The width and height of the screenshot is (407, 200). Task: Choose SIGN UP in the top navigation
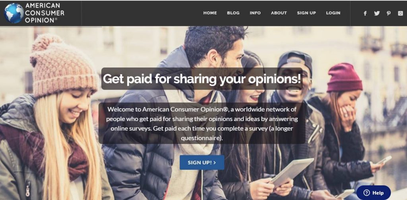point(306,13)
